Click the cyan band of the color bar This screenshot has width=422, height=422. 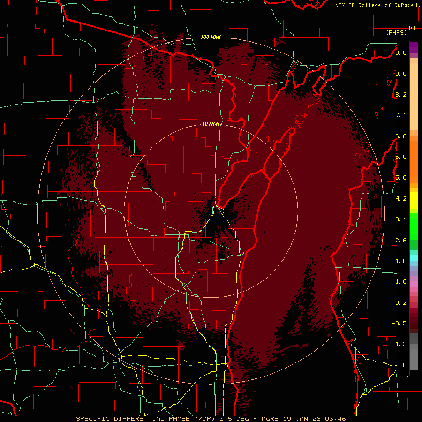pos(414,257)
